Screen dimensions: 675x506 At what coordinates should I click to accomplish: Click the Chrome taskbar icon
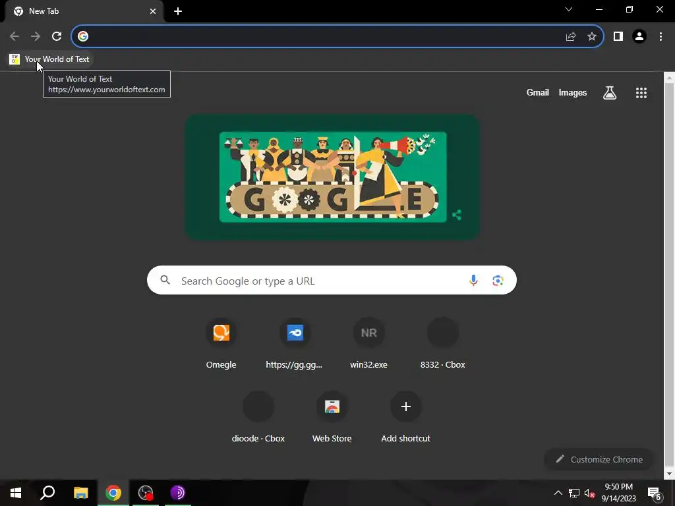point(113,493)
